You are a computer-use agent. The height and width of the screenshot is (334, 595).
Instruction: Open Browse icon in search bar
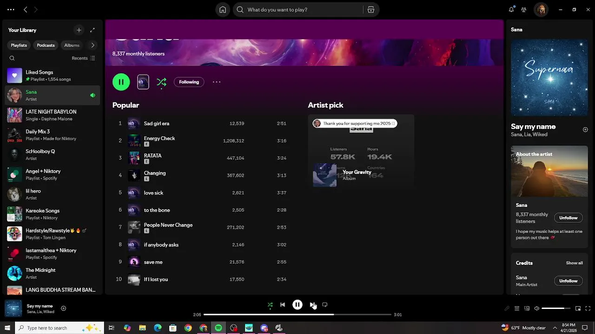point(370,10)
